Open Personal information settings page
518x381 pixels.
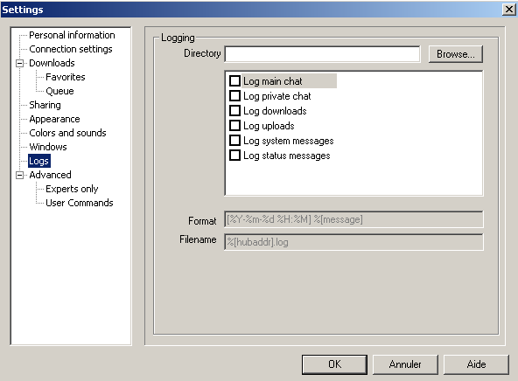point(72,35)
